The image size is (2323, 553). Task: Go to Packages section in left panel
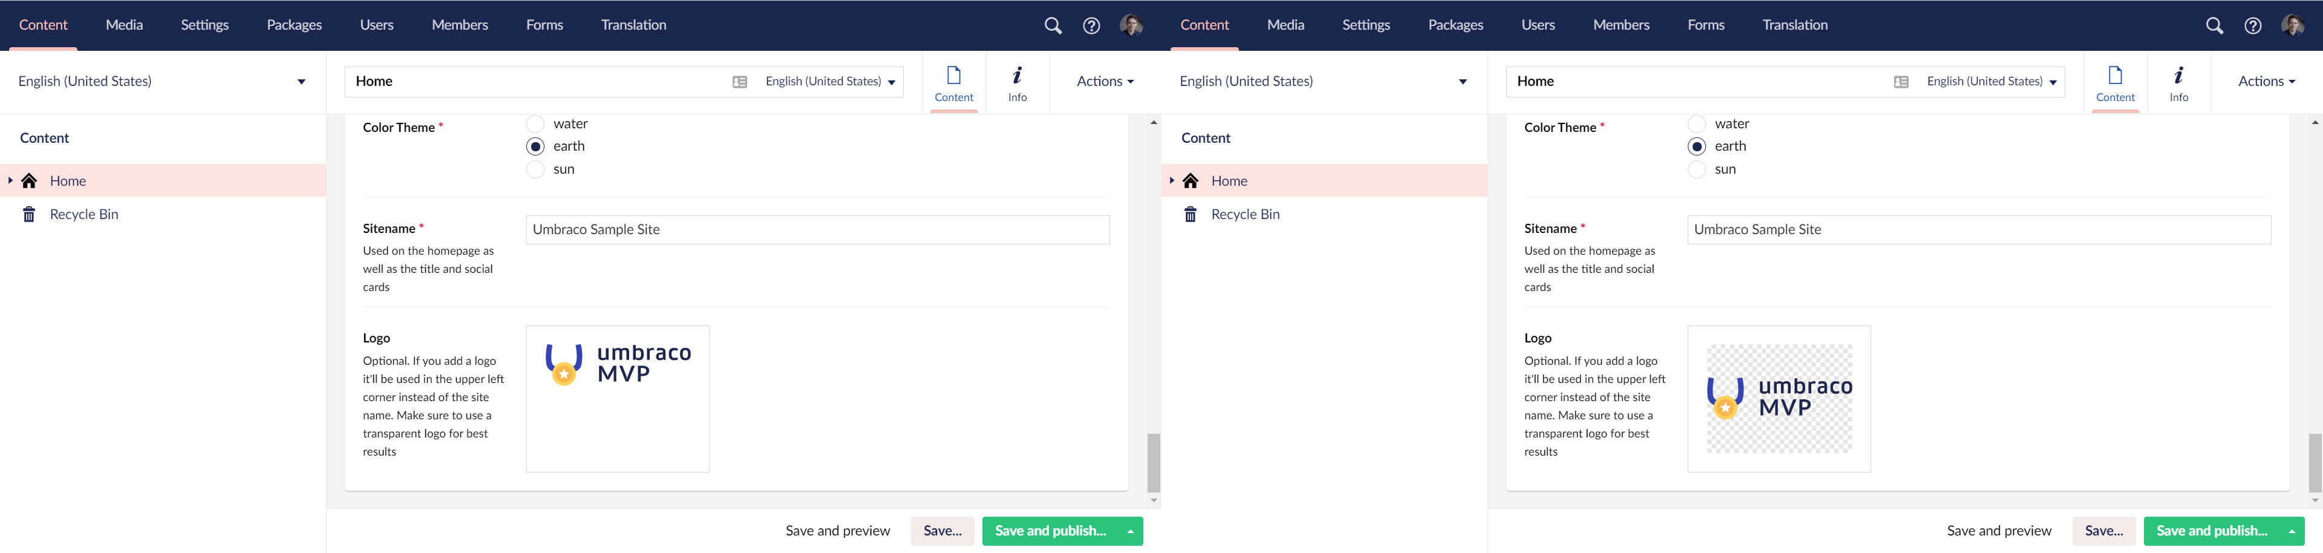point(294,25)
